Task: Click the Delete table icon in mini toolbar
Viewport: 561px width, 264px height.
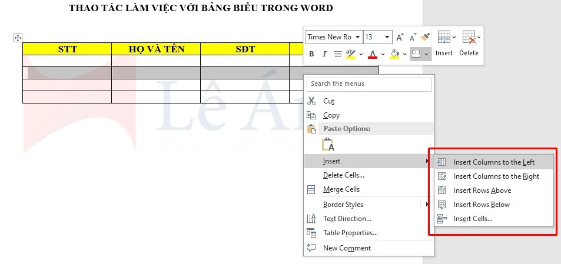Action: pos(469,38)
